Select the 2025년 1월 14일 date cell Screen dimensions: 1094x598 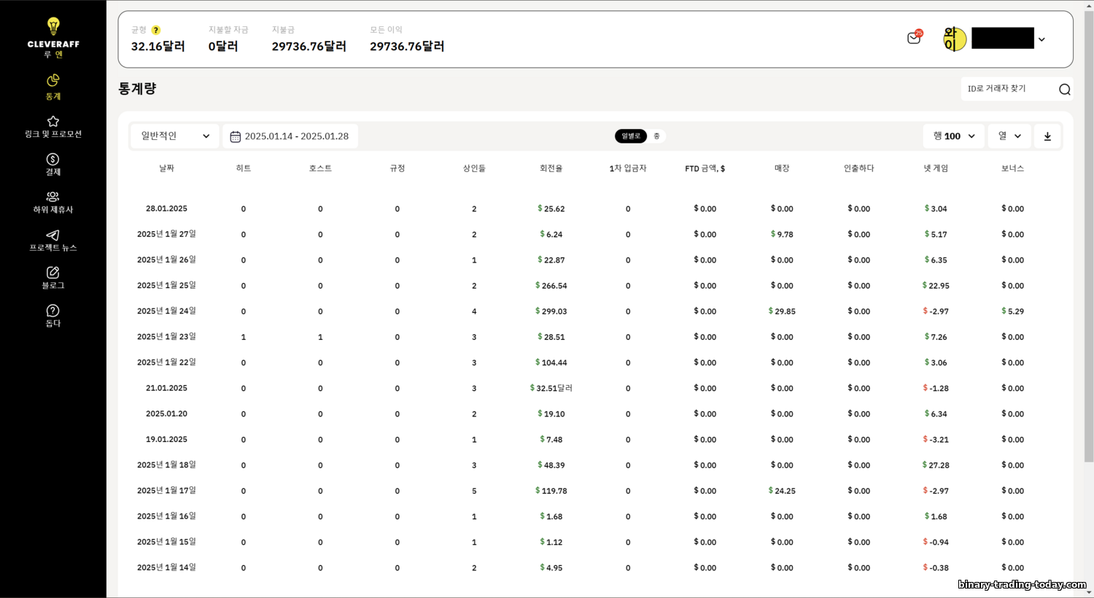(166, 567)
